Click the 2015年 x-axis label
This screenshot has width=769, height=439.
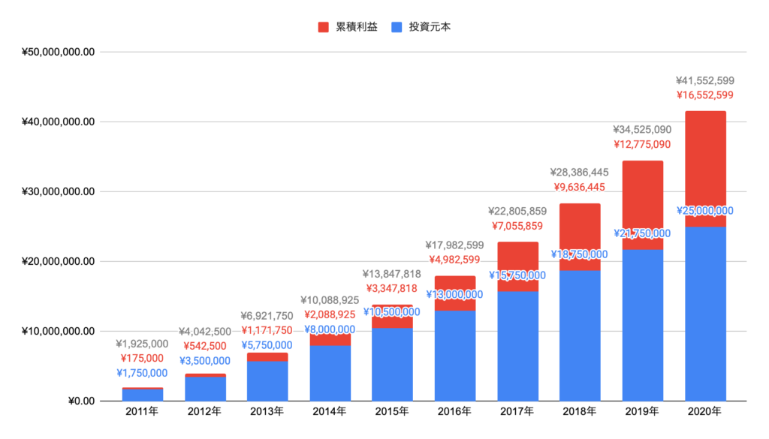tap(392, 411)
